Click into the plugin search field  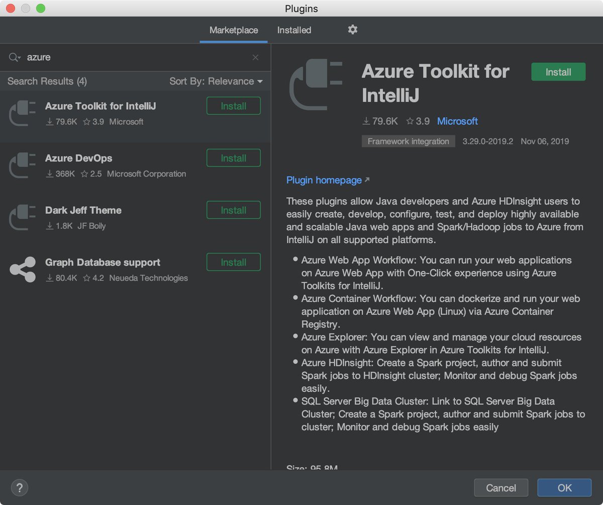pos(136,57)
